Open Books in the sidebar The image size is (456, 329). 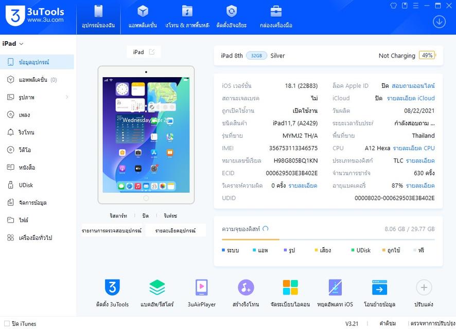click(x=37, y=167)
